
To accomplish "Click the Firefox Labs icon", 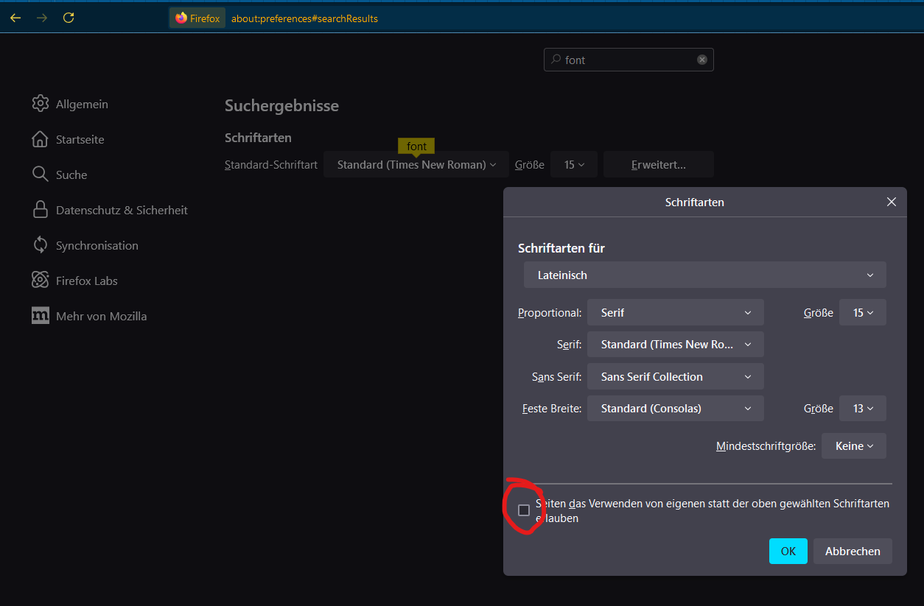I will (x=40, y=281).
